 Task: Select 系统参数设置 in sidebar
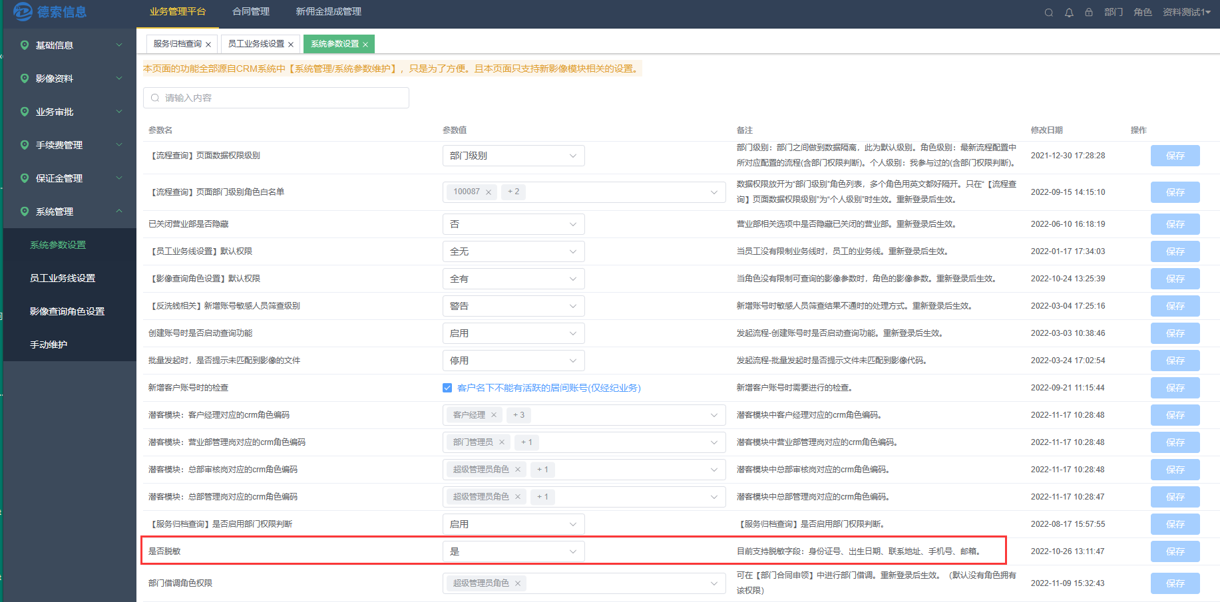[x=58, y=245]
